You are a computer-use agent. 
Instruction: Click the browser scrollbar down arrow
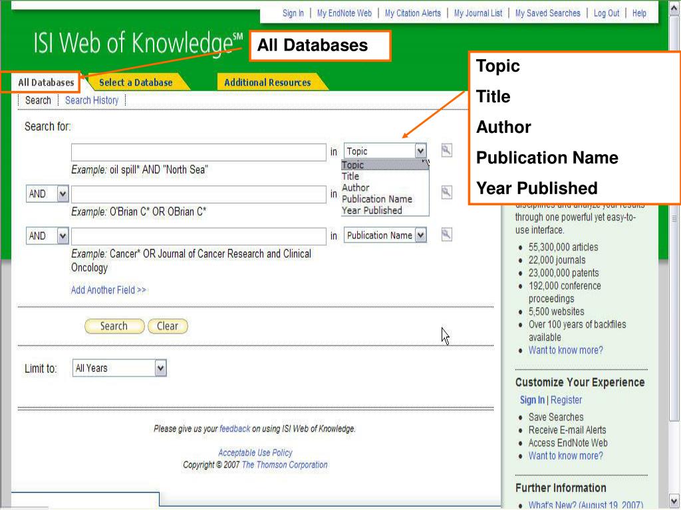point(674,501)
